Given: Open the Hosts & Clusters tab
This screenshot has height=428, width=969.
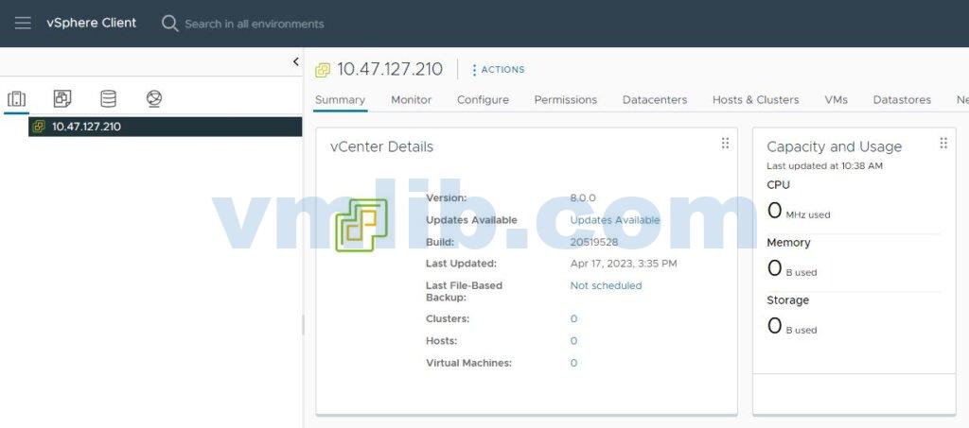Looking at the screenshot, I should point(755,100).
